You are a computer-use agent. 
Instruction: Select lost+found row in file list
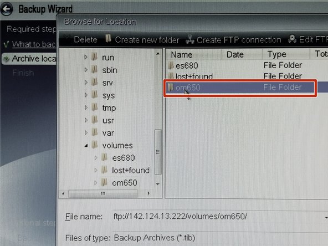(x=247, y=76)
